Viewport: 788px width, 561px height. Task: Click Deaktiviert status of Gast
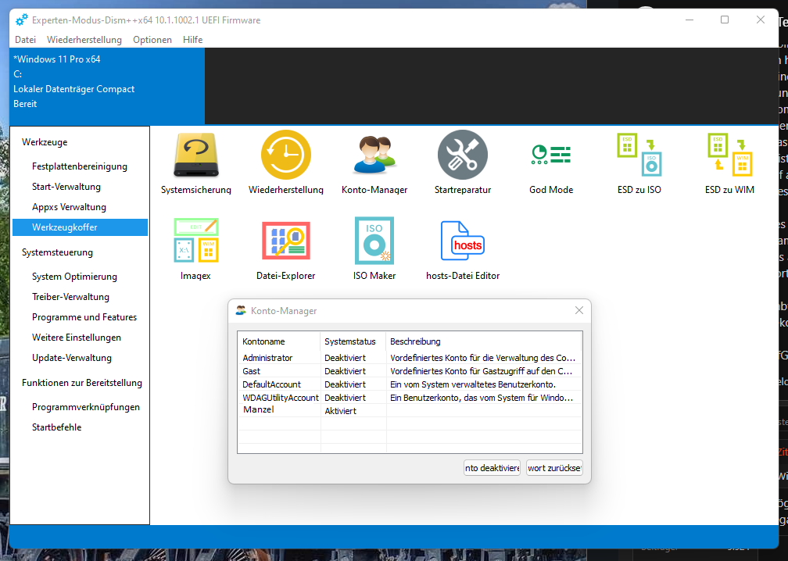coord(345,371)
